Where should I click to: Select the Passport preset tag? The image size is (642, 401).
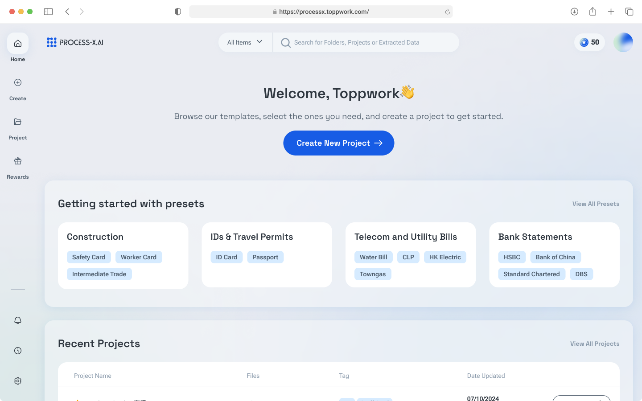click(x=265, y=257)
